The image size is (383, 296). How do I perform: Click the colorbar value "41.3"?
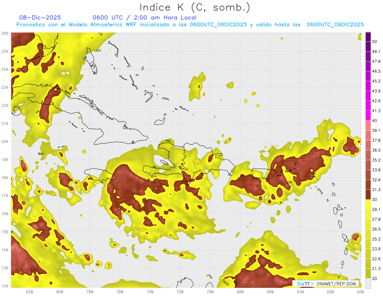[x=376, y=111]
